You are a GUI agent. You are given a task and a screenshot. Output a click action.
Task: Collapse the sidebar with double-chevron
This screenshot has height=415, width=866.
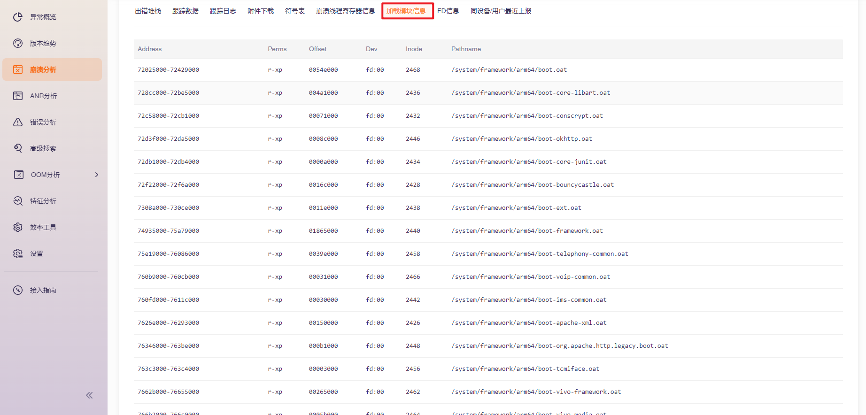tap(89, 395)
